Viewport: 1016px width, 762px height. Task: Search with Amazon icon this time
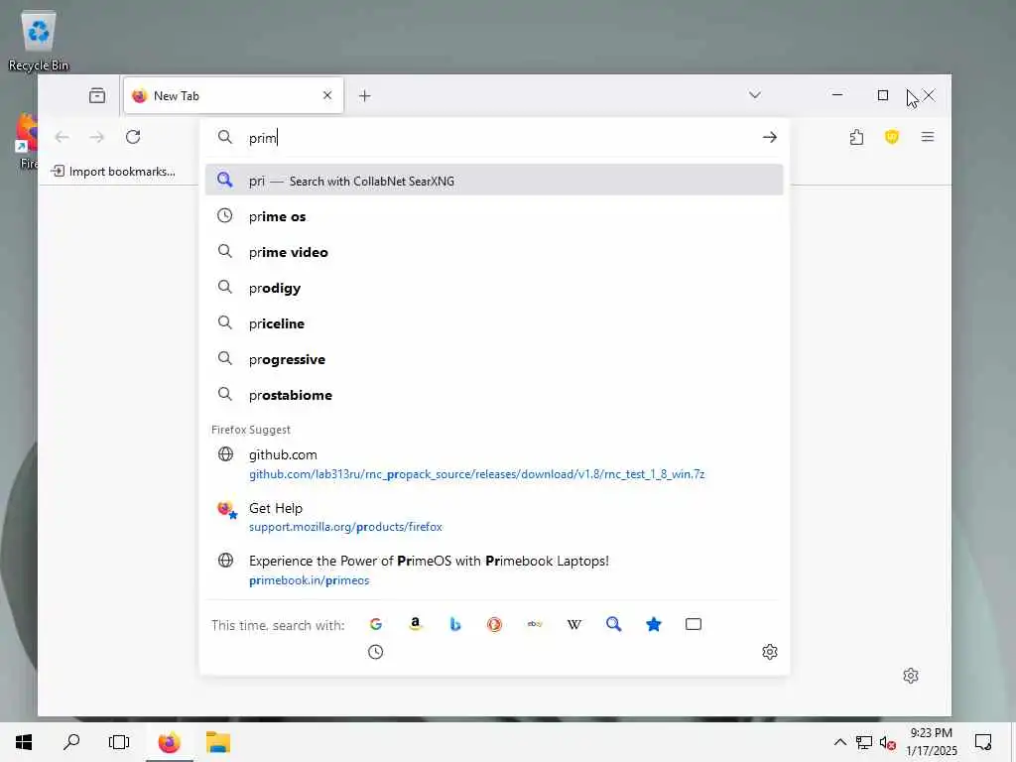pos(416,624)
